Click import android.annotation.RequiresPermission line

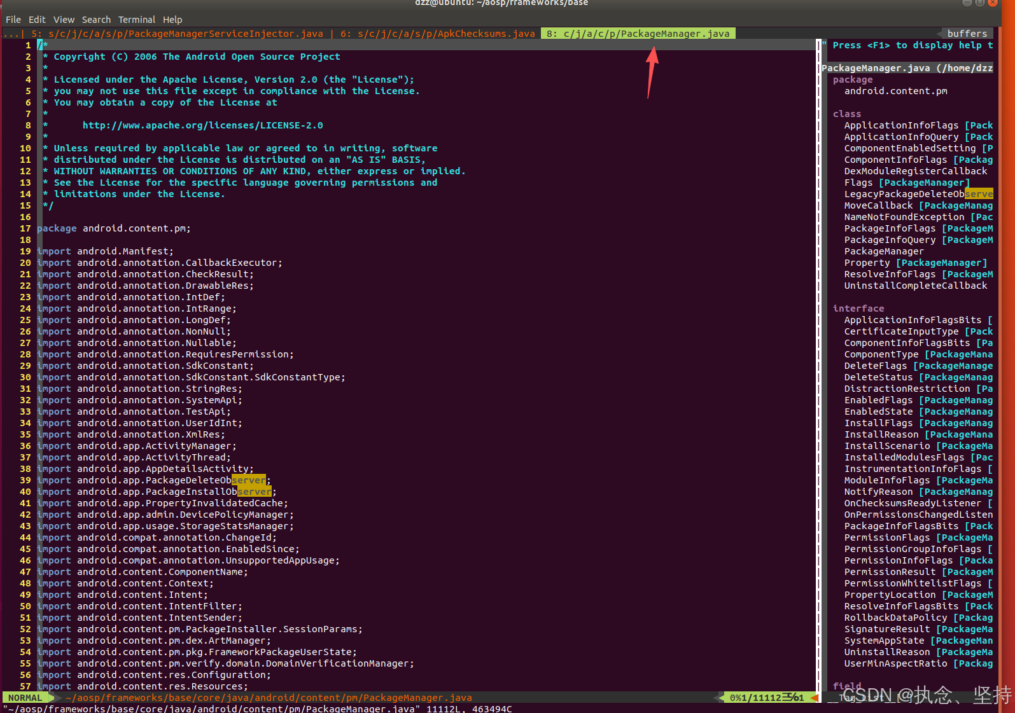pos(165,354)
